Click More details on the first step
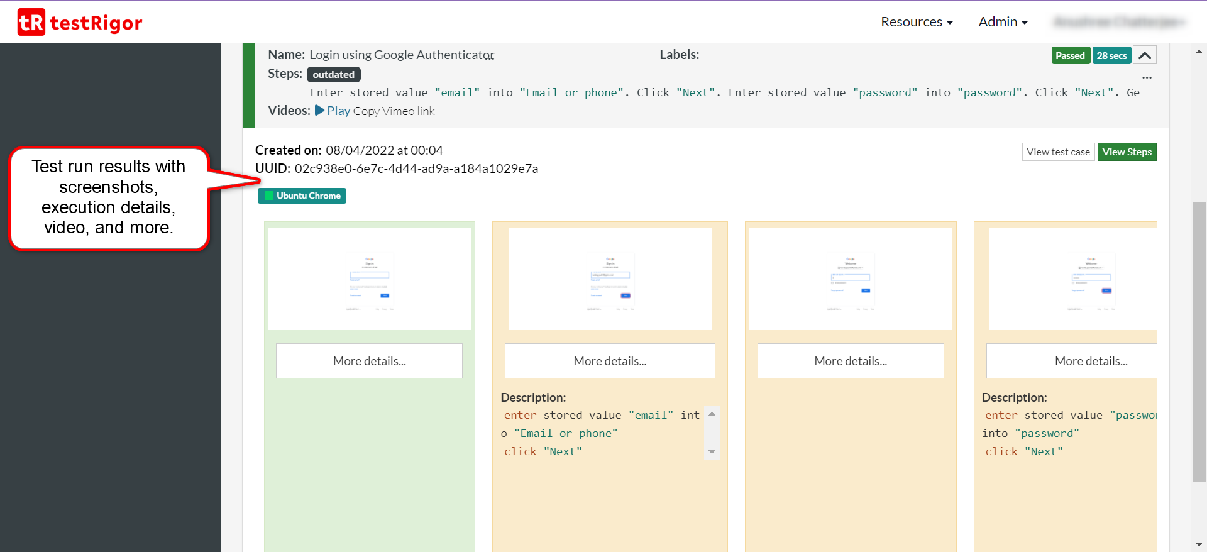Viewport: 1207px width, 552px height. click(x=369, y=361)
